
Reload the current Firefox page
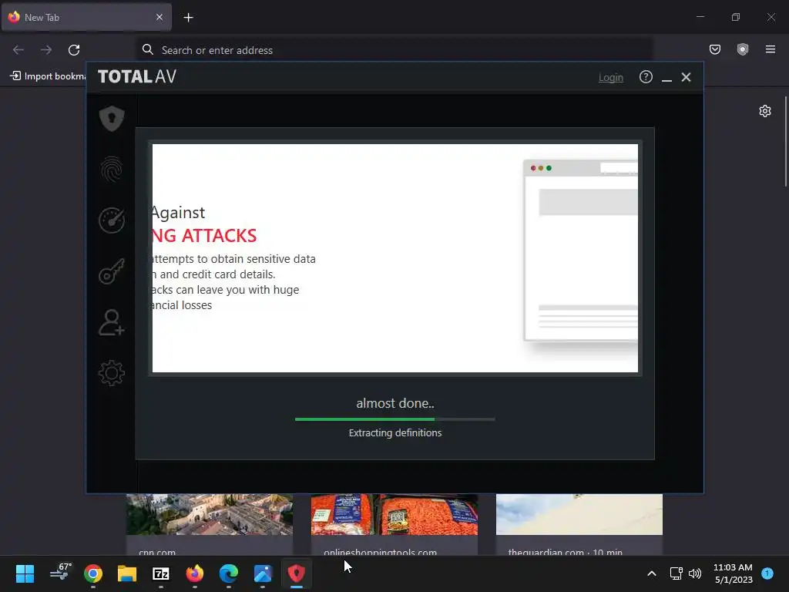click(74, 50)
